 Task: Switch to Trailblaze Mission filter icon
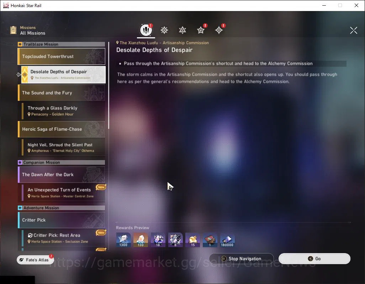[164, 30]
